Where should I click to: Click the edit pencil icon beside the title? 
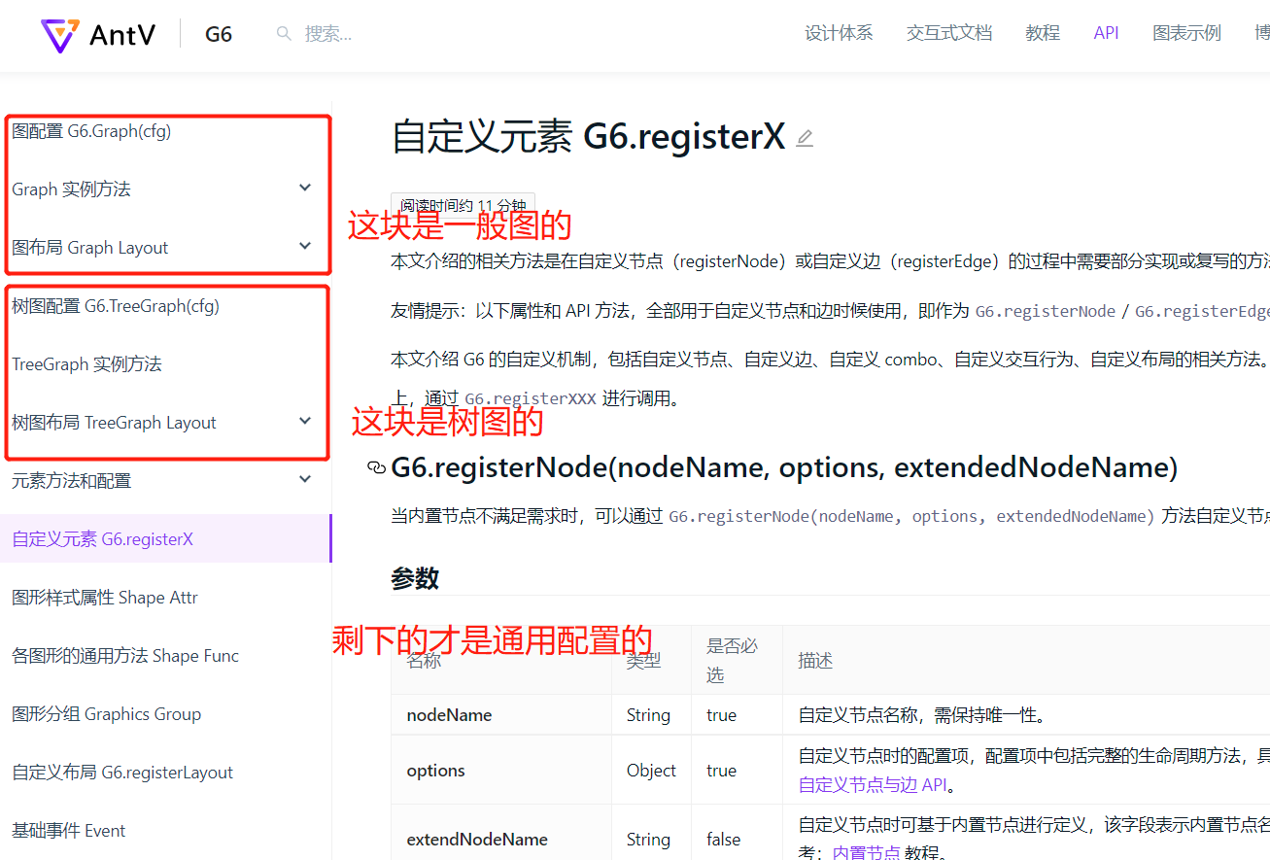tap(805, 138)
